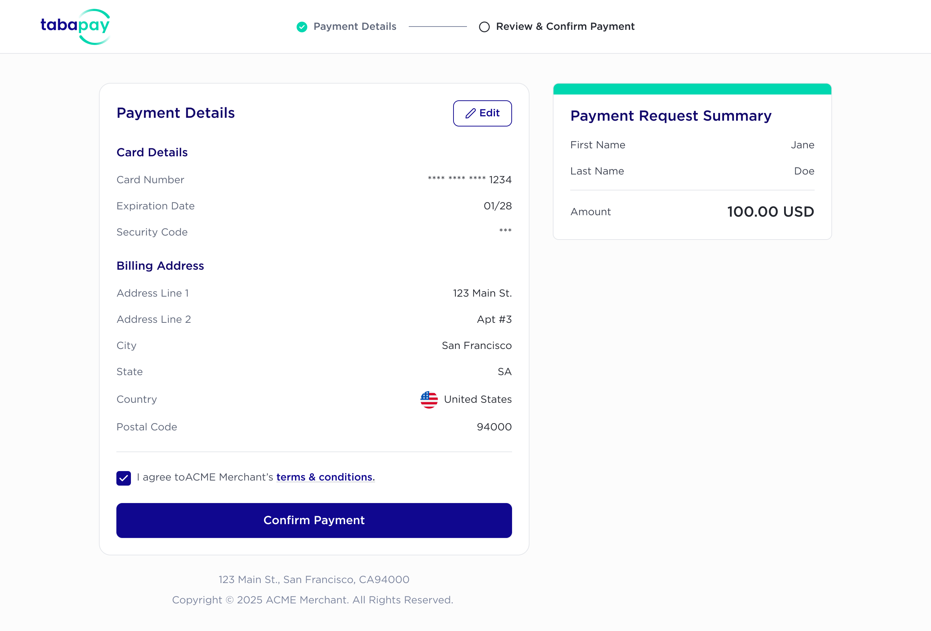931x631 pixels.
Task: Click the empty circle step indicator
Action: (484, 27)
